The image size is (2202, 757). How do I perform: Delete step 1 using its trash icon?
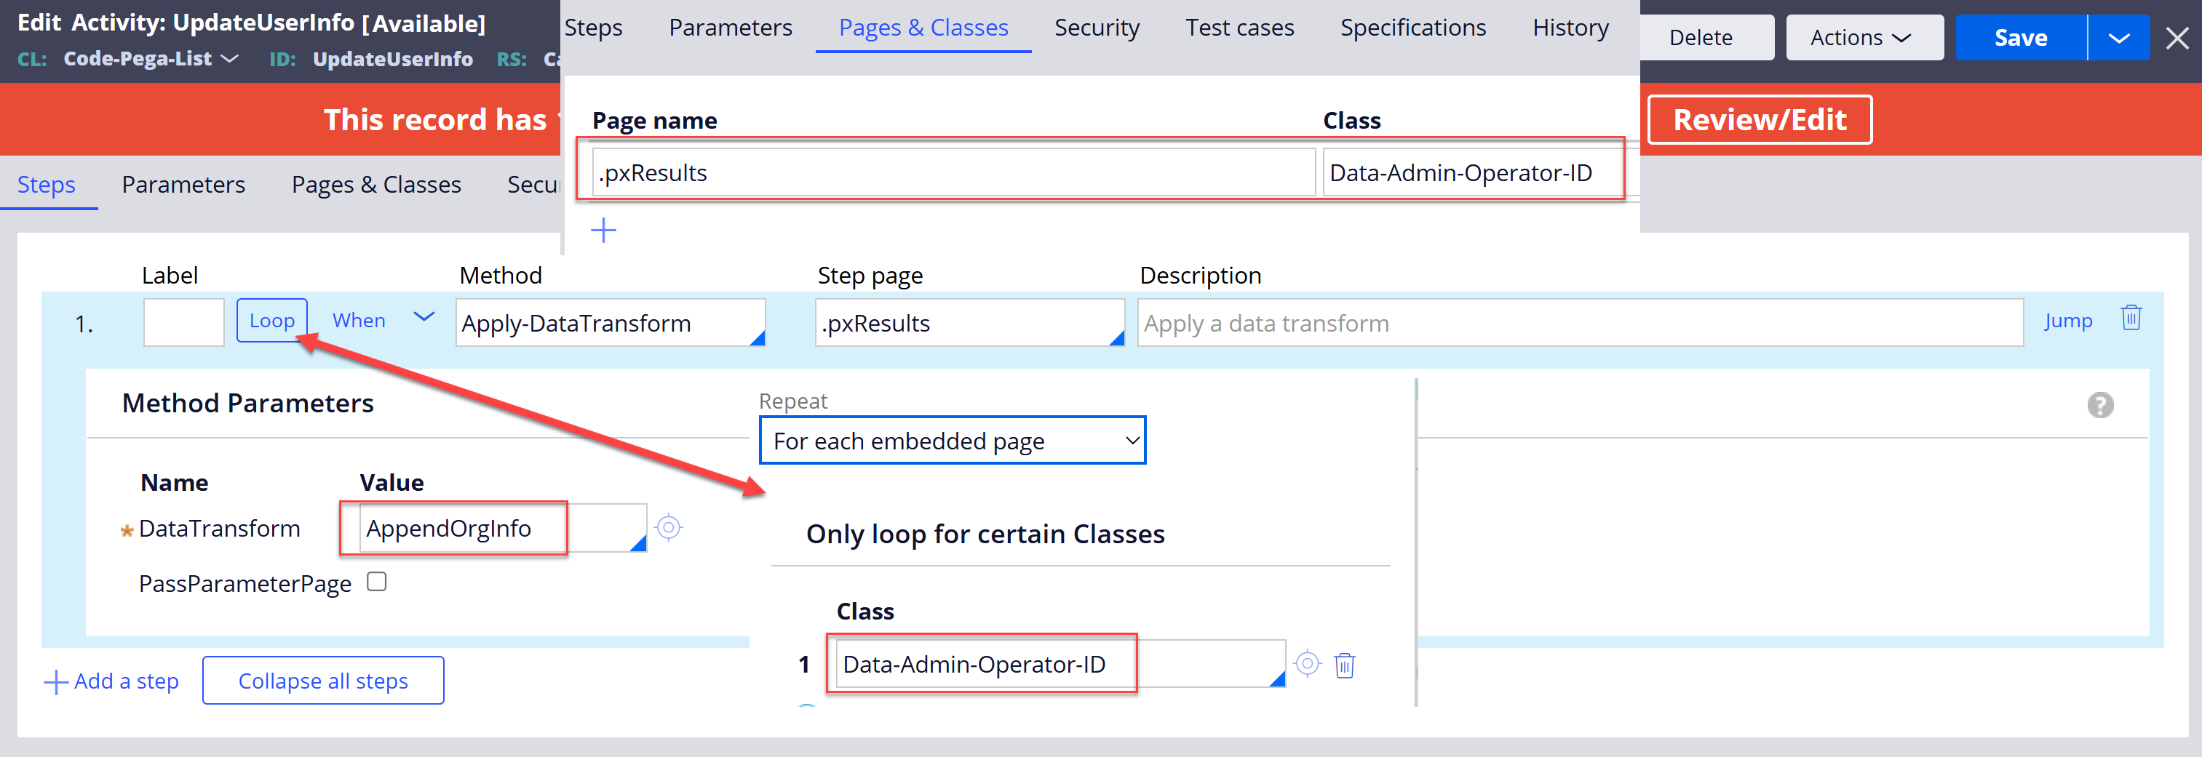[2131, 318]
